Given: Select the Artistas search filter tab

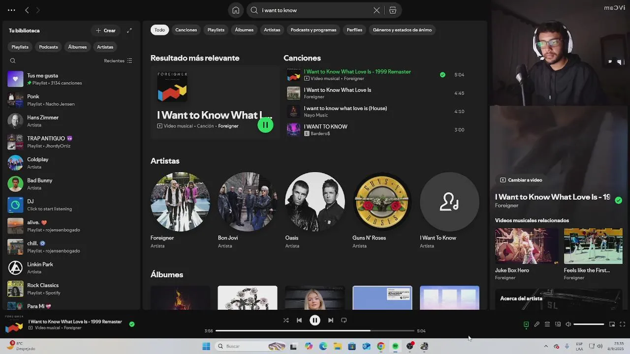Looking at the screenshot, I should pyautogui.click(x=272, y=30).
